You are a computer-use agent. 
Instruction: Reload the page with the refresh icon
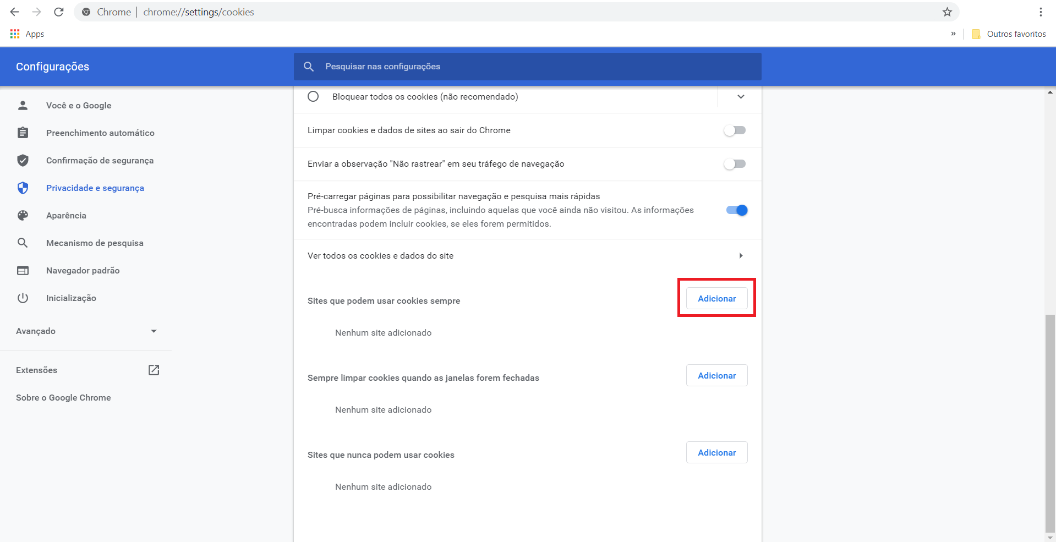(x=59, y=12)
